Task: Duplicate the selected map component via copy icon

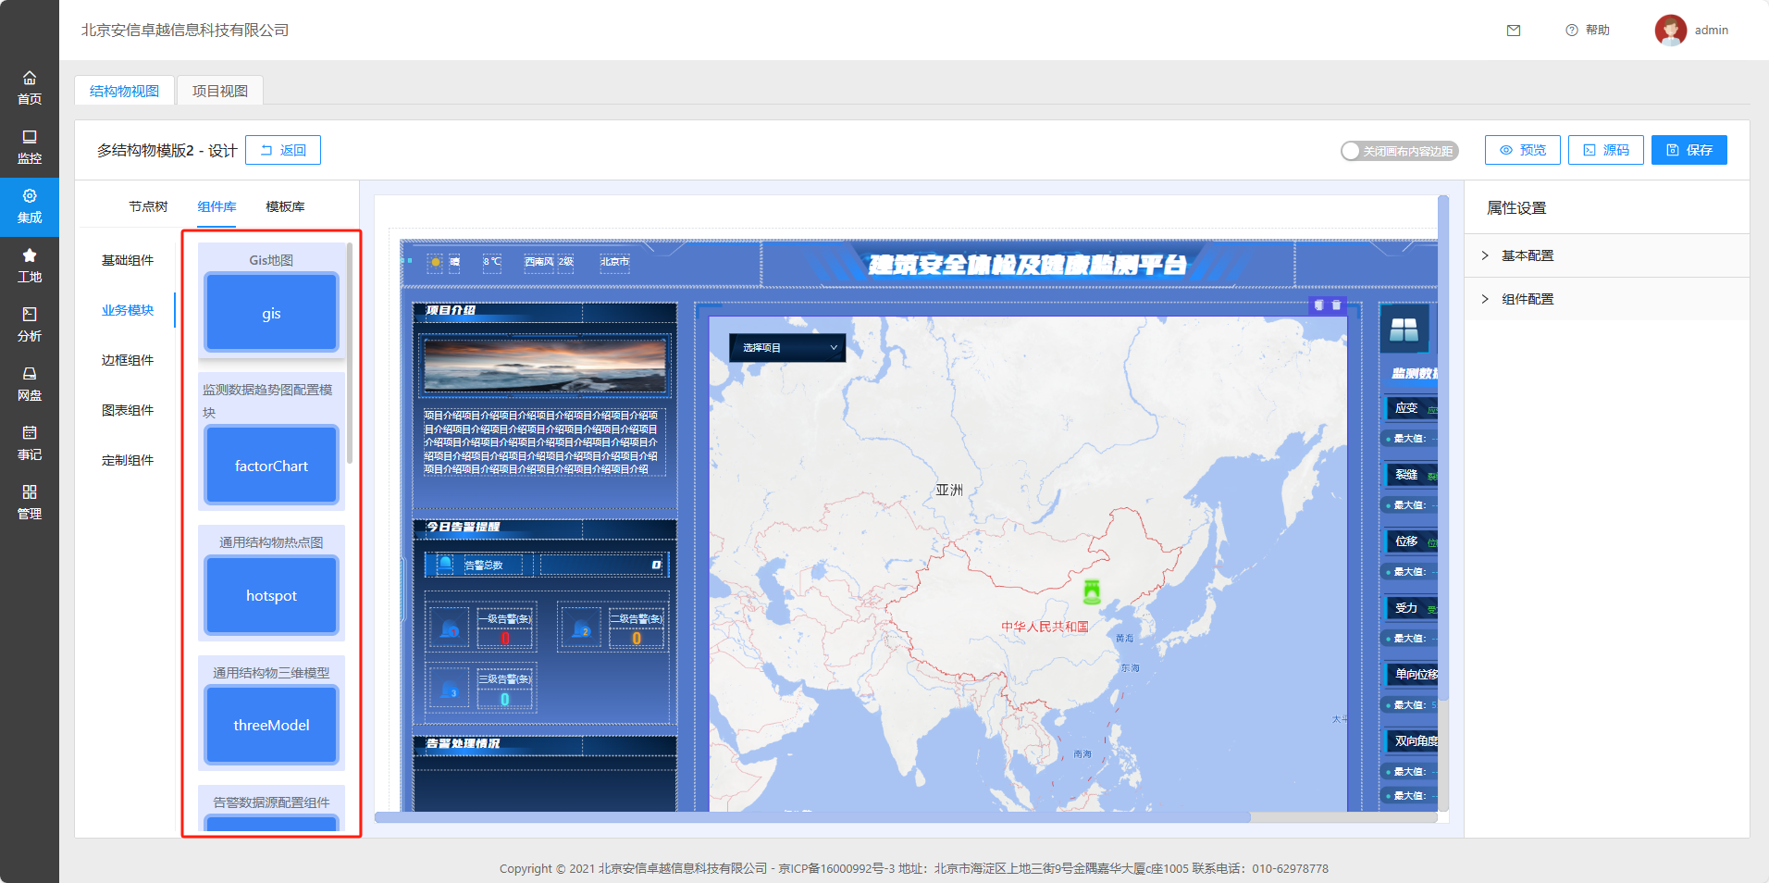Action: coord(1319,305)
